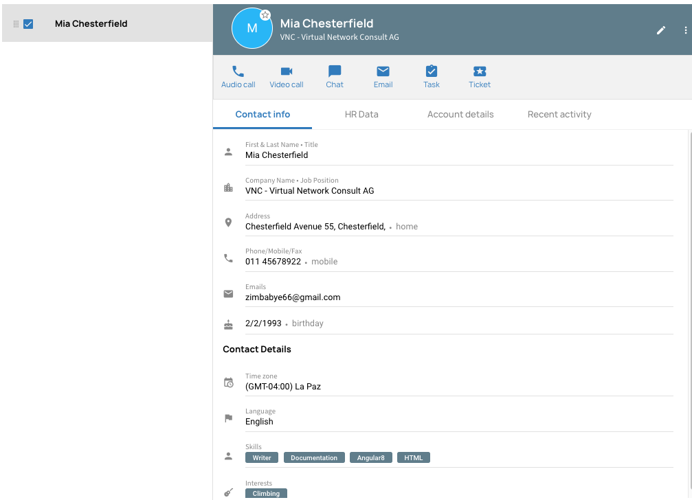Image resolution: width=692 pixels, height=500 pixels.
Task: Click the time zone value La Paz
Action: click(283, 386)
